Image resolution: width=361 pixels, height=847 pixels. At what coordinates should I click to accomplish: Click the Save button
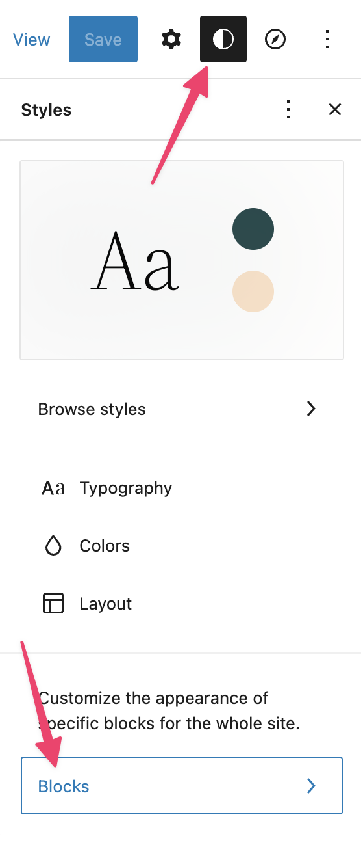click(x=103, y=40)
